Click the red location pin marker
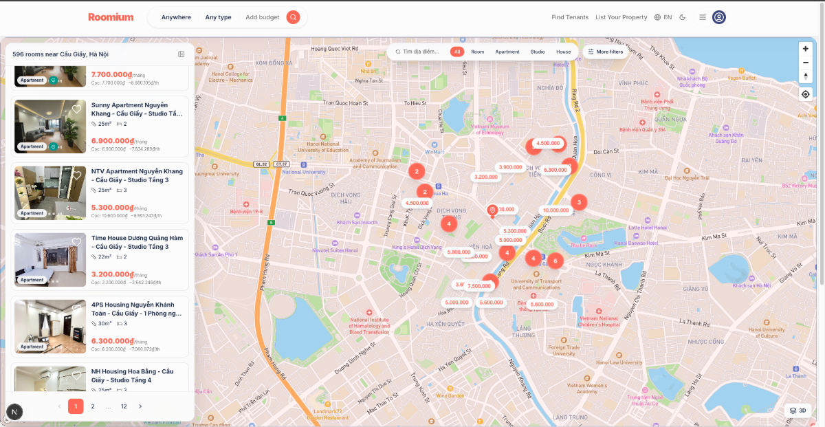This screenshot has height=427, width=825. click(492, 211)
